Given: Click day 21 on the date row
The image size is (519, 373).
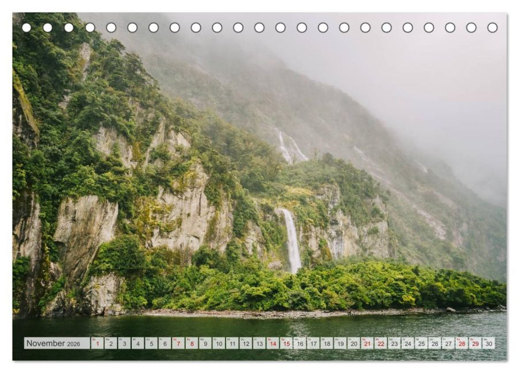Looking at the screenshot, I should tap(367, 344).
